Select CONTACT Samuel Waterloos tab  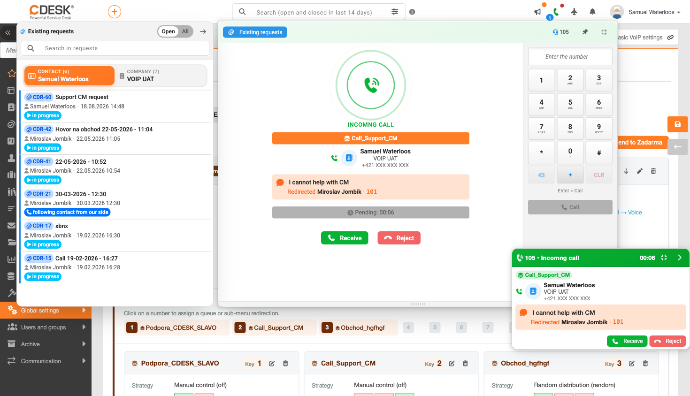tap(69, 76)
